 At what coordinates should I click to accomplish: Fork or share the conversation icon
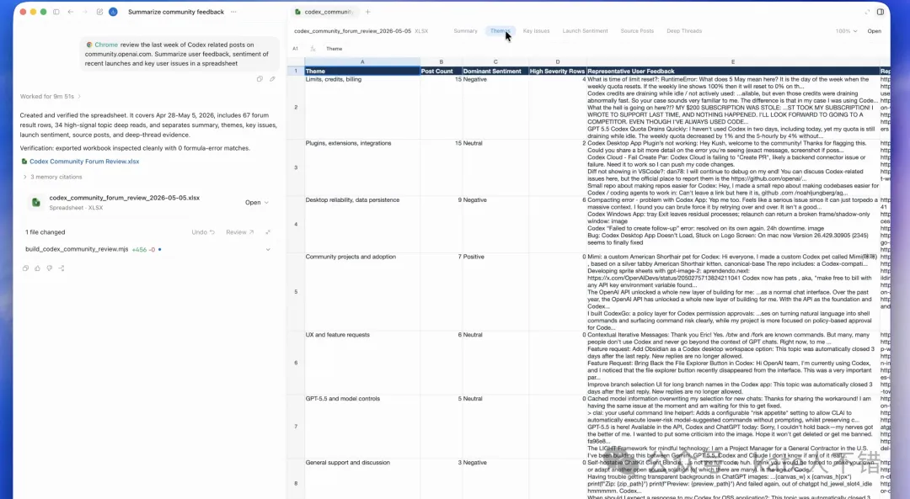coord(62,268)
